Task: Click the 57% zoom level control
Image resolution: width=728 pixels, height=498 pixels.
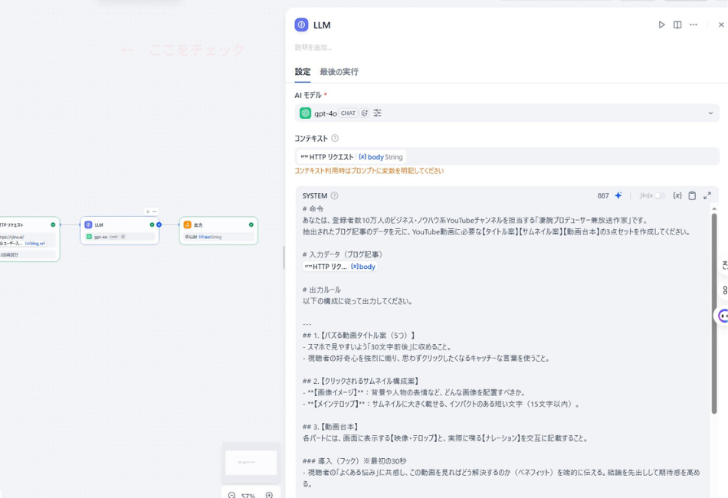Action: 248,494
